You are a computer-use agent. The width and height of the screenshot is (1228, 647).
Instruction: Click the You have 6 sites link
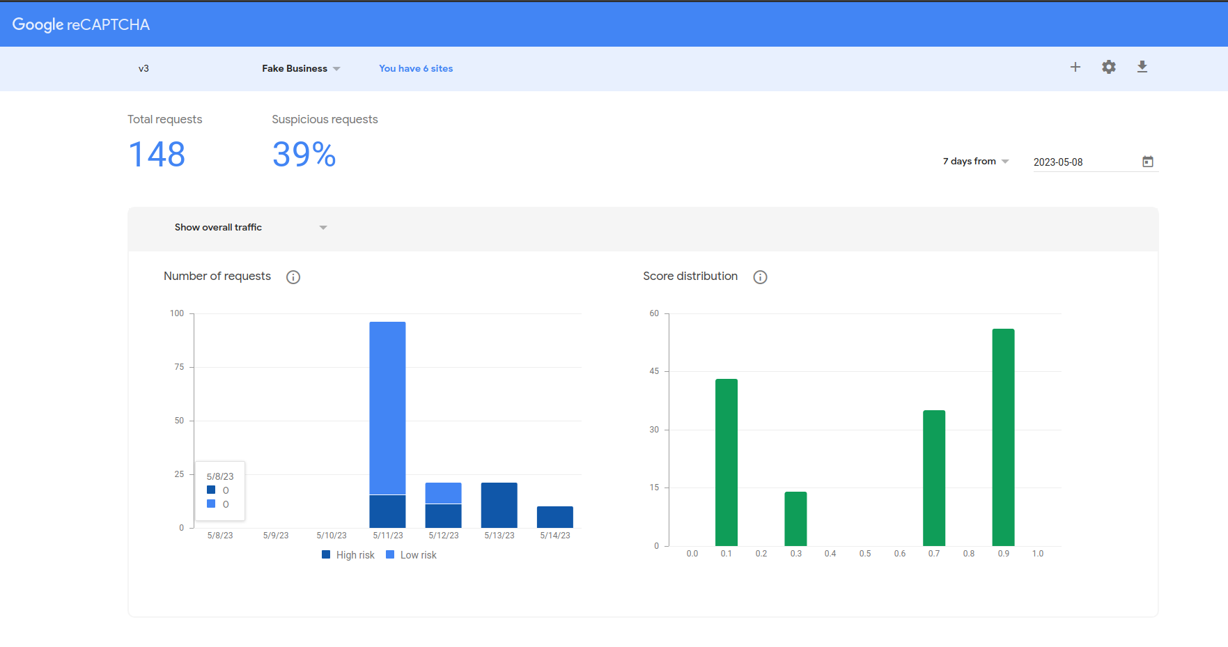point(416,68)
